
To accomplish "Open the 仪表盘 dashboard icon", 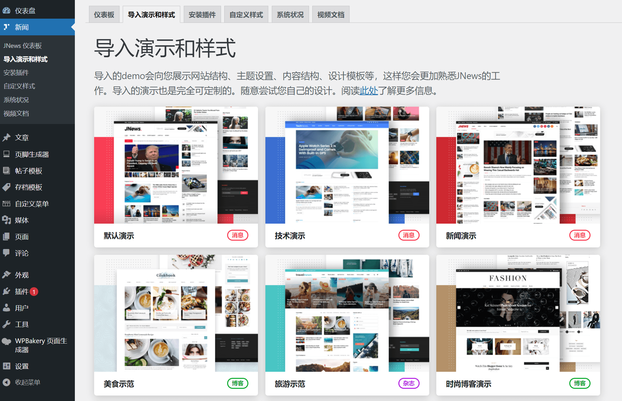I will pos(7,10).
